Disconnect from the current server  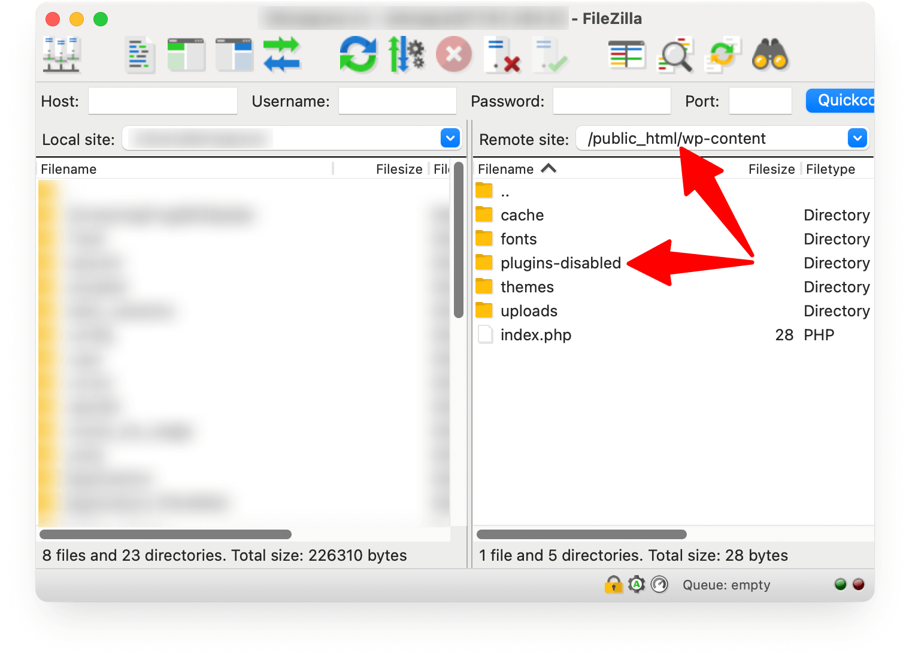[502, 55]
